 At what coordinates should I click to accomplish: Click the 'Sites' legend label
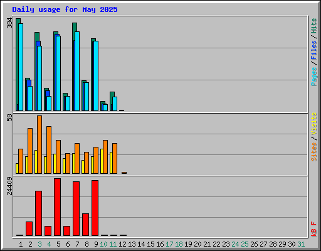[x=313, y=152]
